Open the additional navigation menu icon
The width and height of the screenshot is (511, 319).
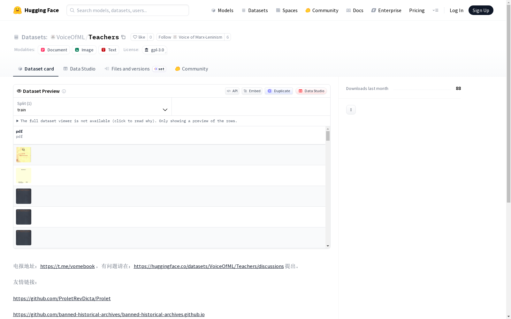(x=435, y=10)
